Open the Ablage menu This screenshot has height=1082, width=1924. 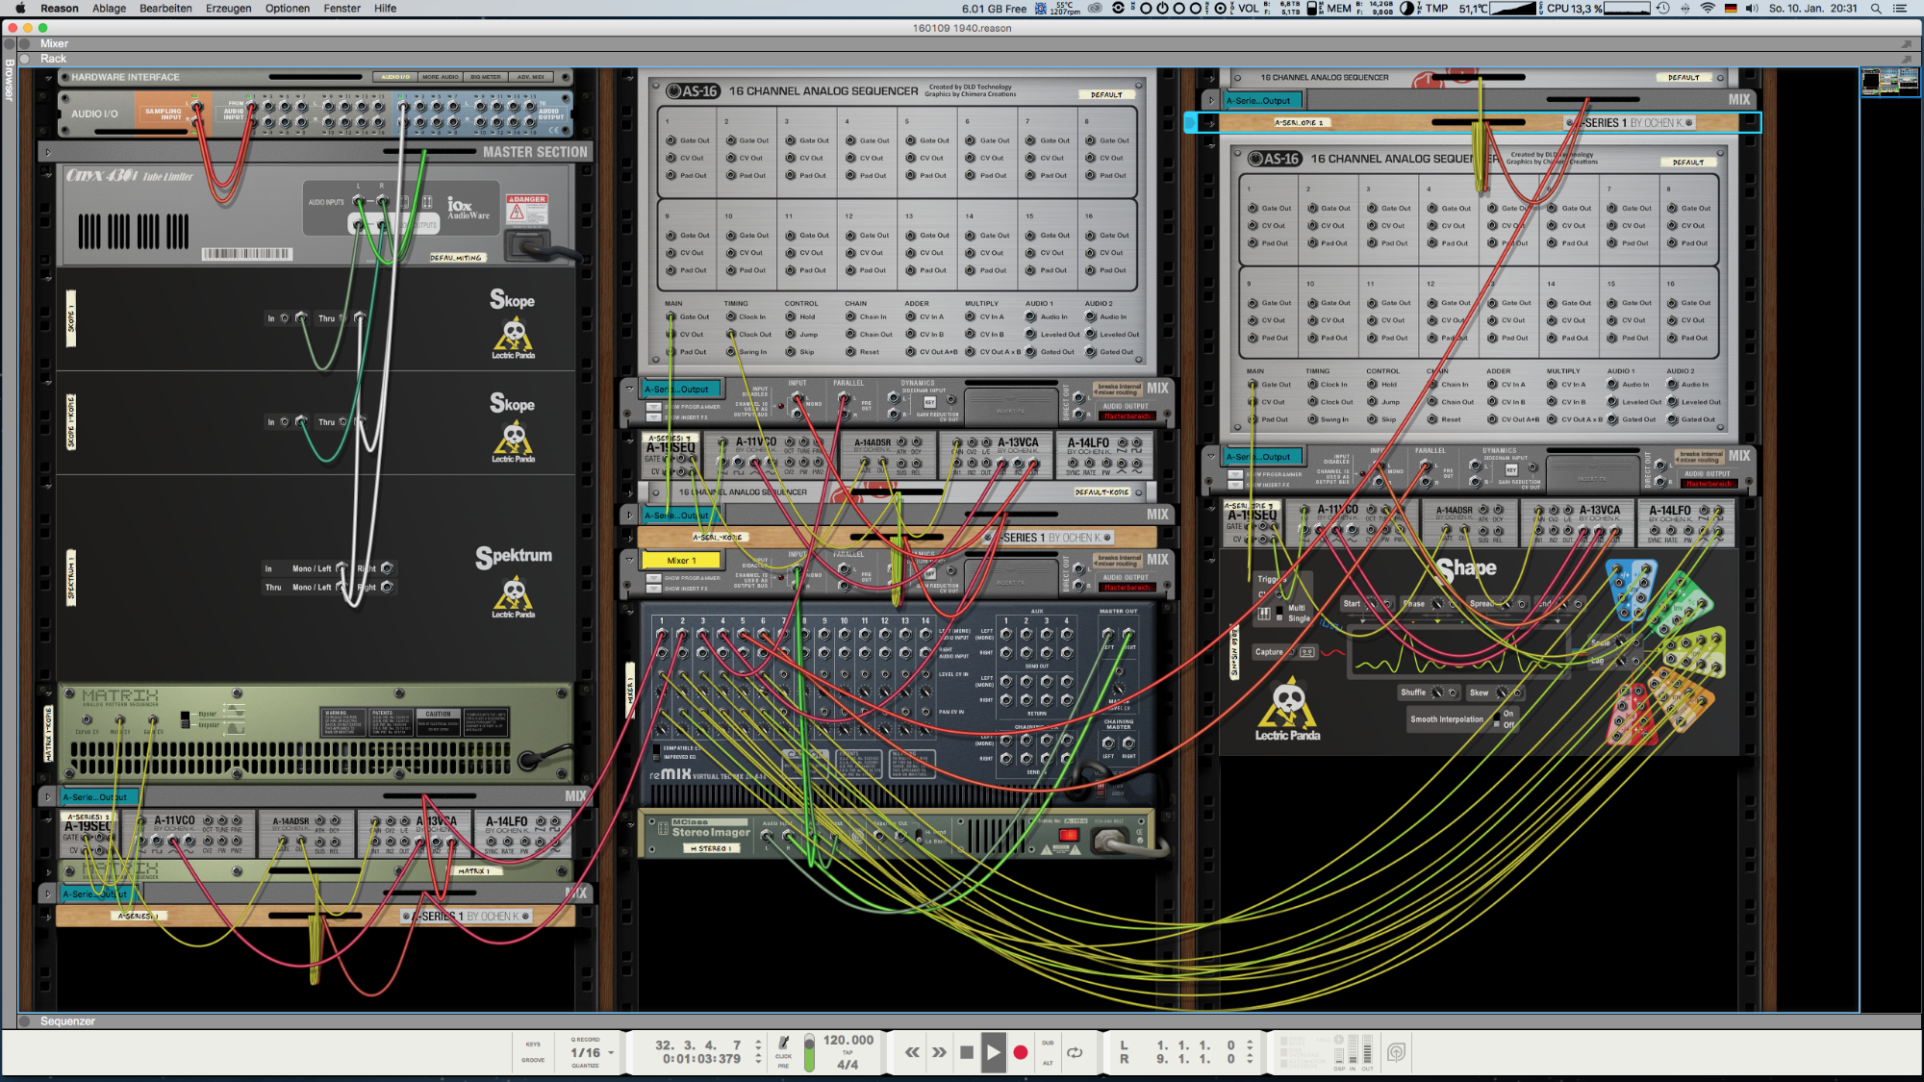tap(109, 9)
